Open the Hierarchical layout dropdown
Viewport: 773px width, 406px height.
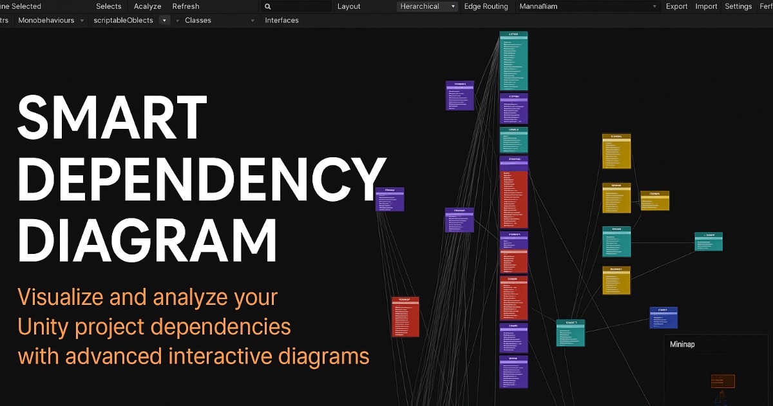[426, 6]
